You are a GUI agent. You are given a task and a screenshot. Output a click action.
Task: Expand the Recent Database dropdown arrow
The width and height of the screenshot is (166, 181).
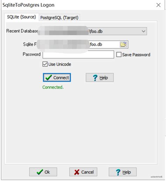pos(144,31)
